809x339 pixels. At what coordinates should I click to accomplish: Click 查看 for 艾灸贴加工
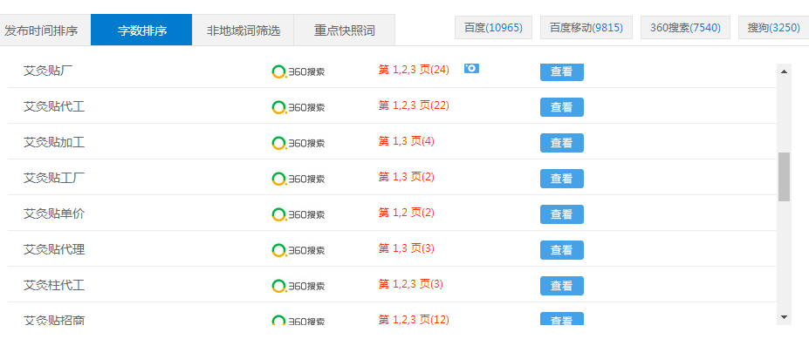pyautogui.click(x=562, y=143)
